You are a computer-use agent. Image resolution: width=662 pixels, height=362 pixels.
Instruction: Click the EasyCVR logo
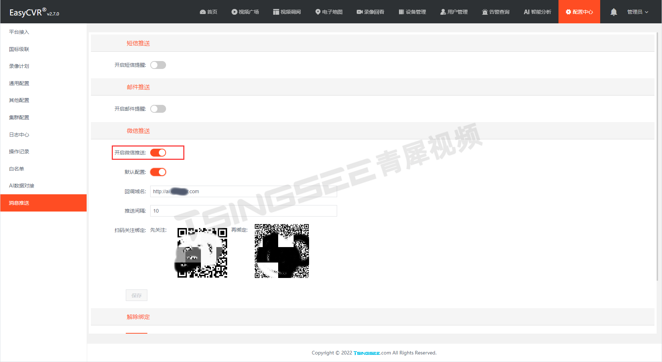(34, 12)
